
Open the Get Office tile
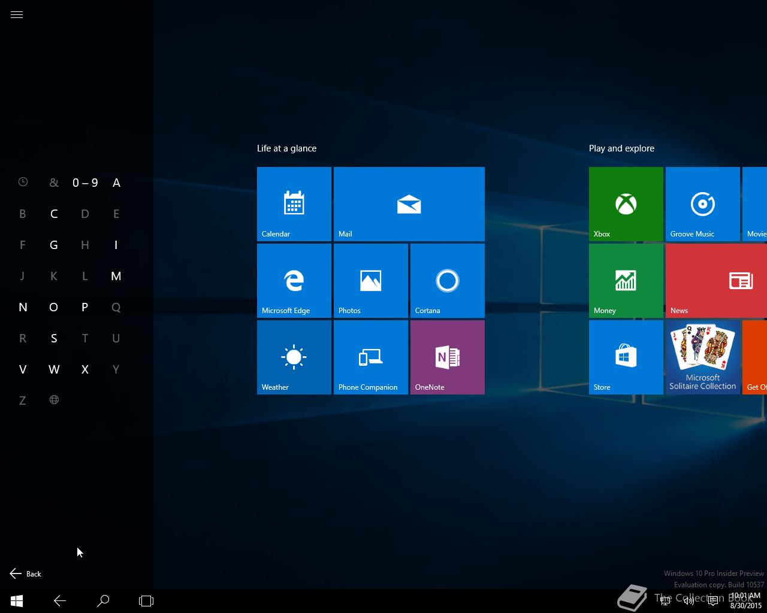[x=755, y=357]
